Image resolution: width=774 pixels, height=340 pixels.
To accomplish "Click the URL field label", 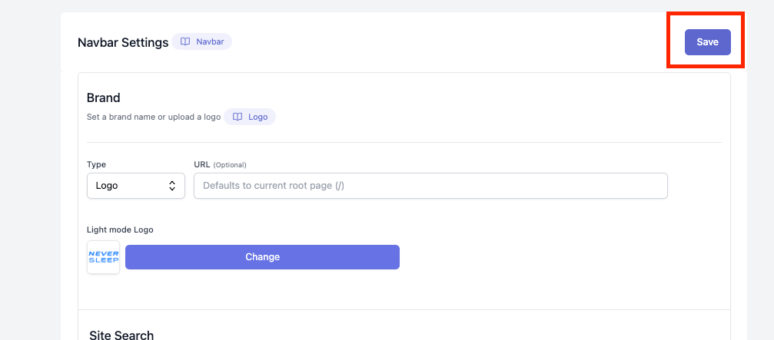I will click(202, 164).
